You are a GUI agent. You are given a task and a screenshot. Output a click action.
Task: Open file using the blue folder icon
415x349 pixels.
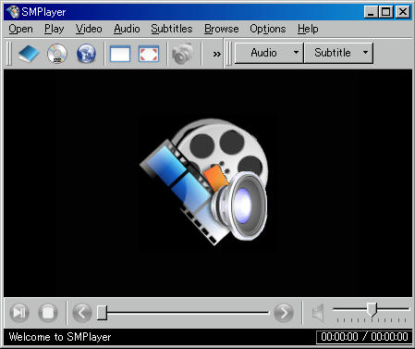(x=29, y=54)
